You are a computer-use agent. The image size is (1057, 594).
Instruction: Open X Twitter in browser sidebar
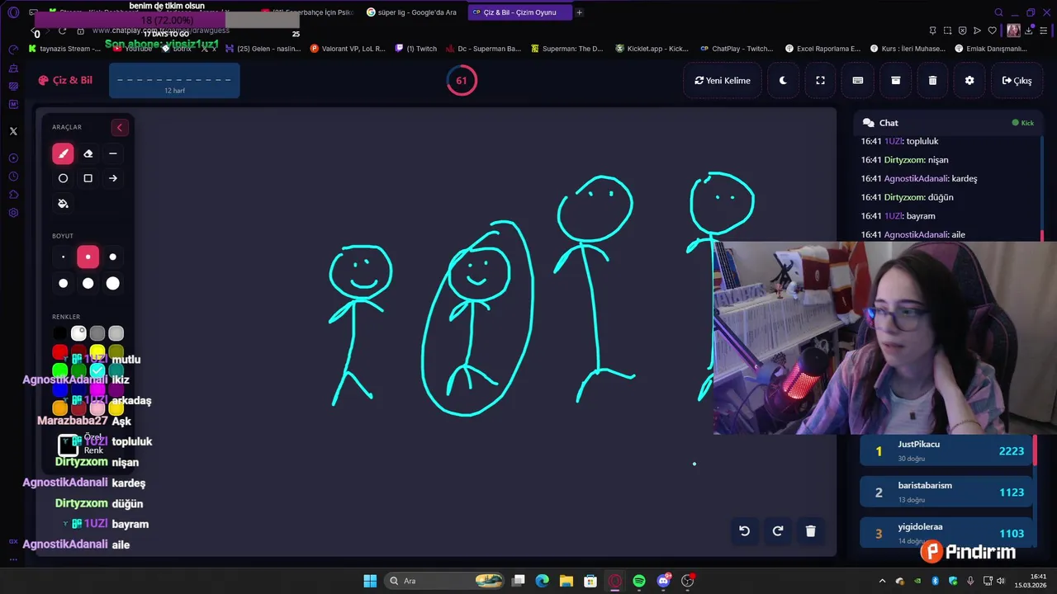tap(13, 131)
